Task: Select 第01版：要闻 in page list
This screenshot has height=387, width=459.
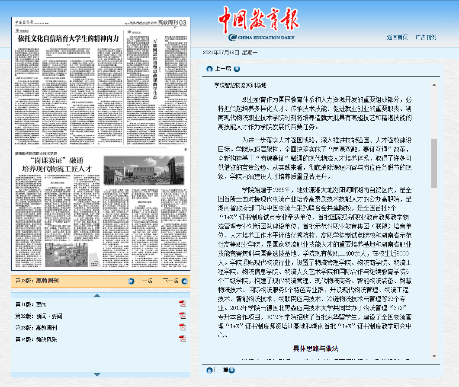Action: click(31, 304)
